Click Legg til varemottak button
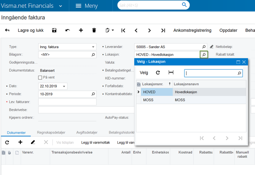 (x=96, y=143)
